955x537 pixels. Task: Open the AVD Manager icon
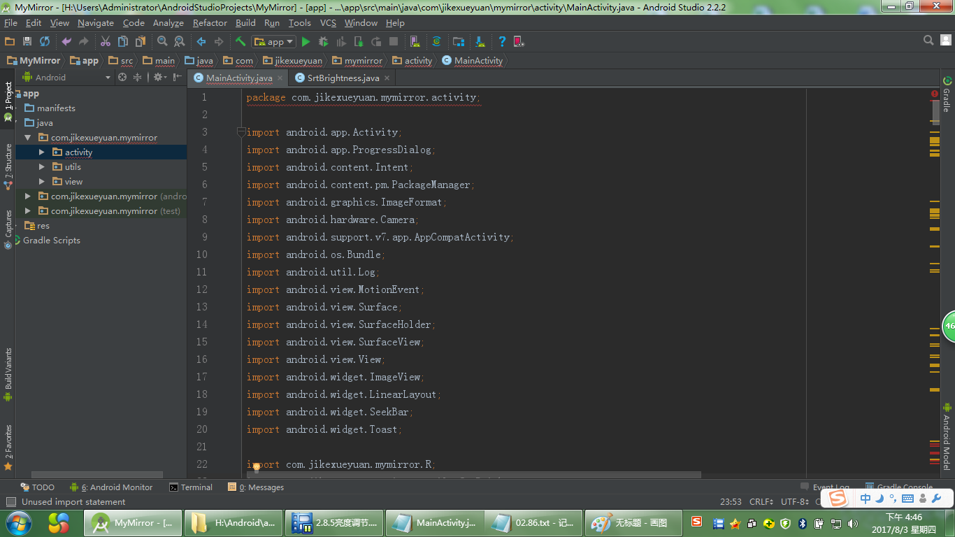coord(415,42)
